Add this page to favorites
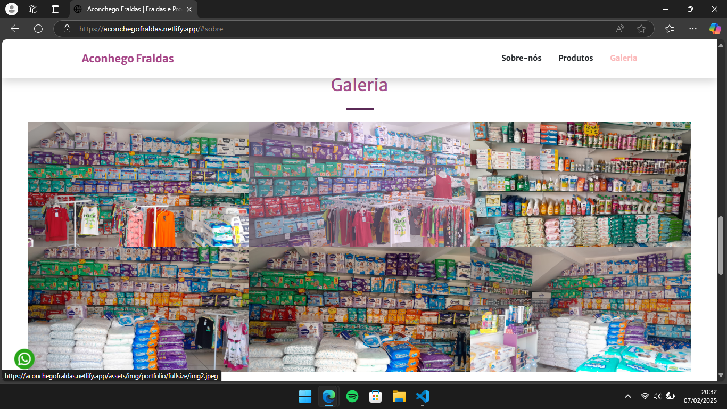This screenshot has height=409, width=727. click(x=641, y=29)
